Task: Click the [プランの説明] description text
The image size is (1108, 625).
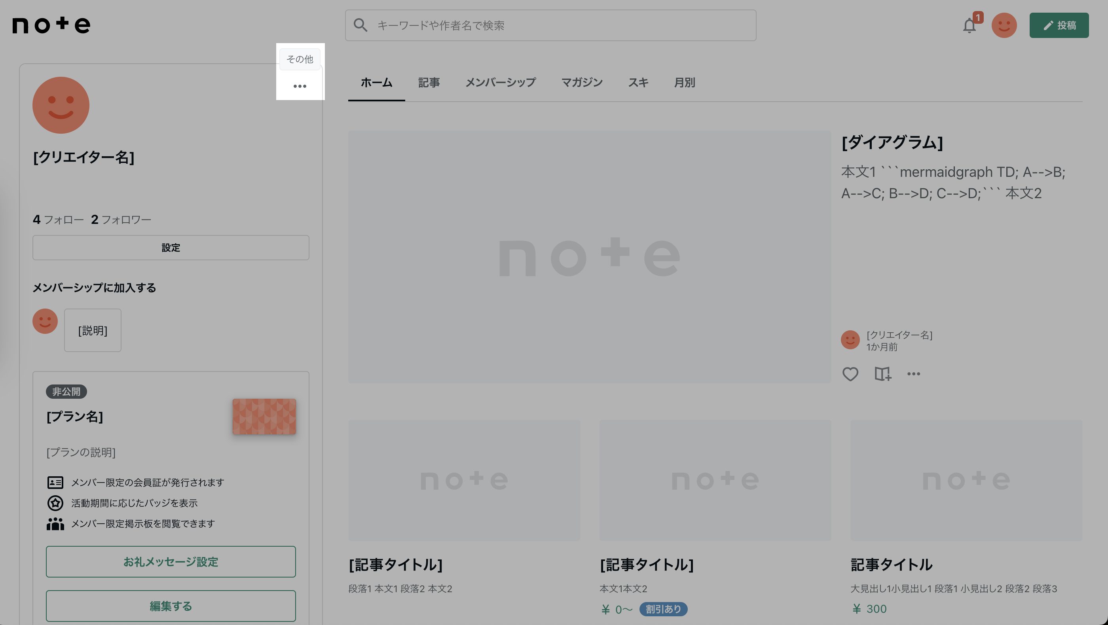Action: pos(81,452)
